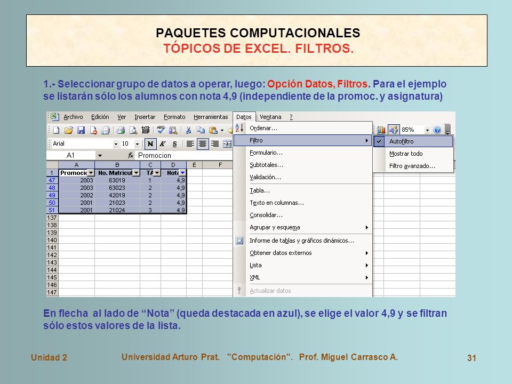Center align the text

203,143
